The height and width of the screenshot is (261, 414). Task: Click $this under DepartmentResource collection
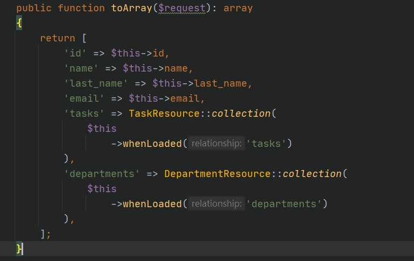pyautogui.click(x=102, y=189)
